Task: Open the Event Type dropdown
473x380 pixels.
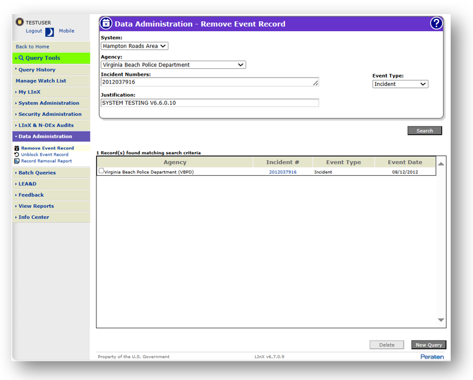Action: coord(400,84)
